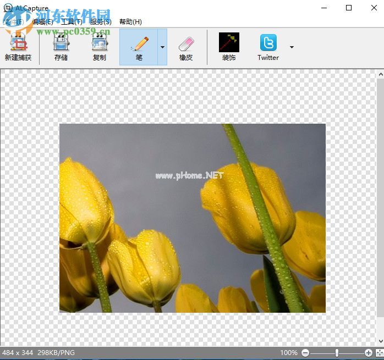Open the dropdown arrow beside Twitter
Screen dimensions: 384x360
pos(292,47)
